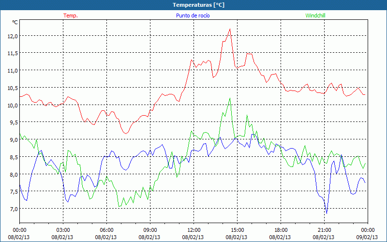The width and height of the screenshot is (387, 242).
Task: Click the green Windchill legend label
Action: [315, 15]
